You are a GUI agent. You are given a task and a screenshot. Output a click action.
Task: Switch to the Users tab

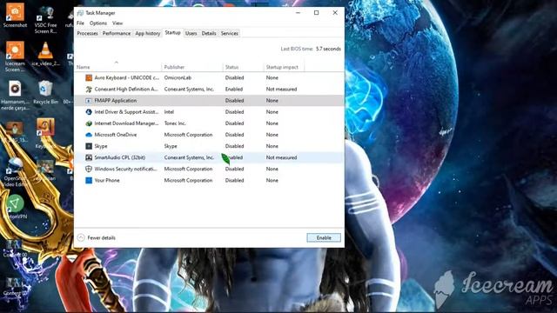(191, 33)
